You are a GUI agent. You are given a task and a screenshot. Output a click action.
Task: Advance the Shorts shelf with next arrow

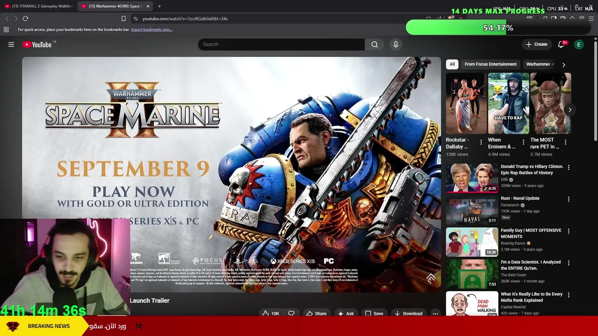pos(570,110)
